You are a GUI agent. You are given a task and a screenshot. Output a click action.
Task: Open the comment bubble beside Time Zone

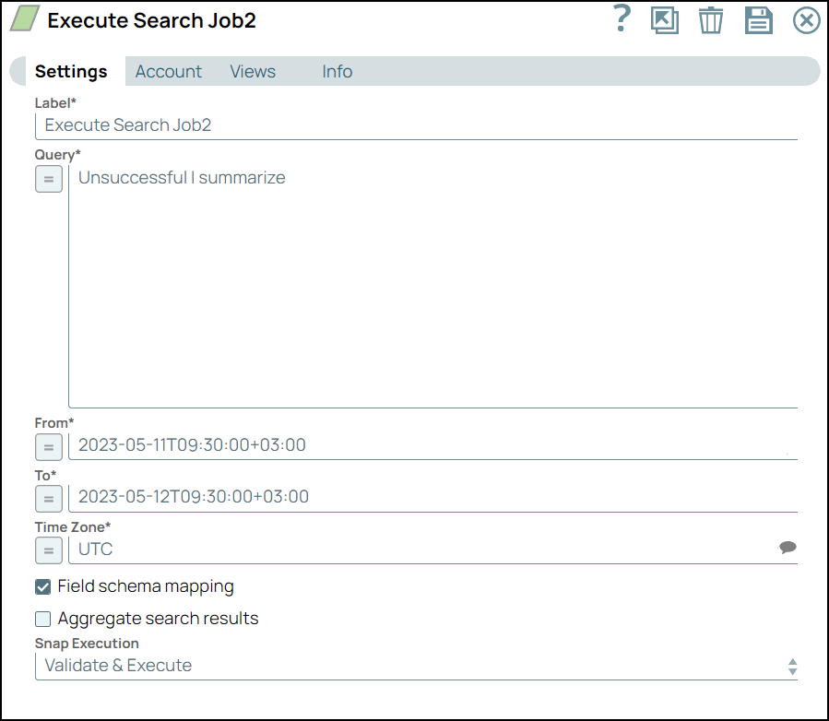[x=788, y=547]
